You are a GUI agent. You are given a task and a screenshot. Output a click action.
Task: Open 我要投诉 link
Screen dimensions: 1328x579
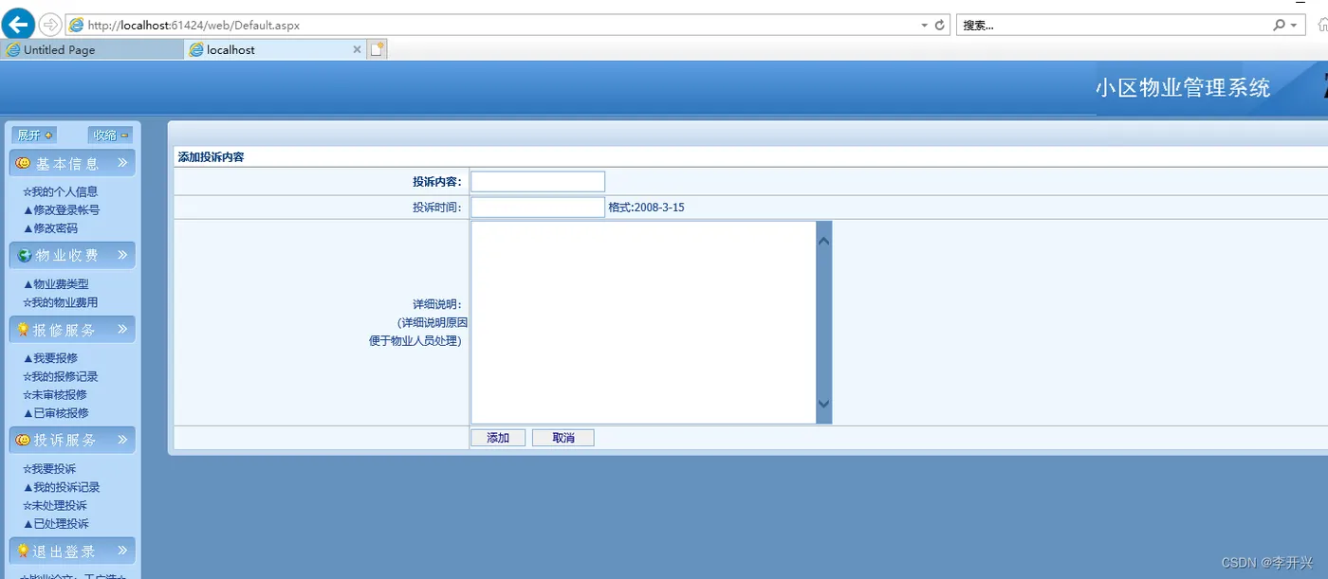[49, 469]
